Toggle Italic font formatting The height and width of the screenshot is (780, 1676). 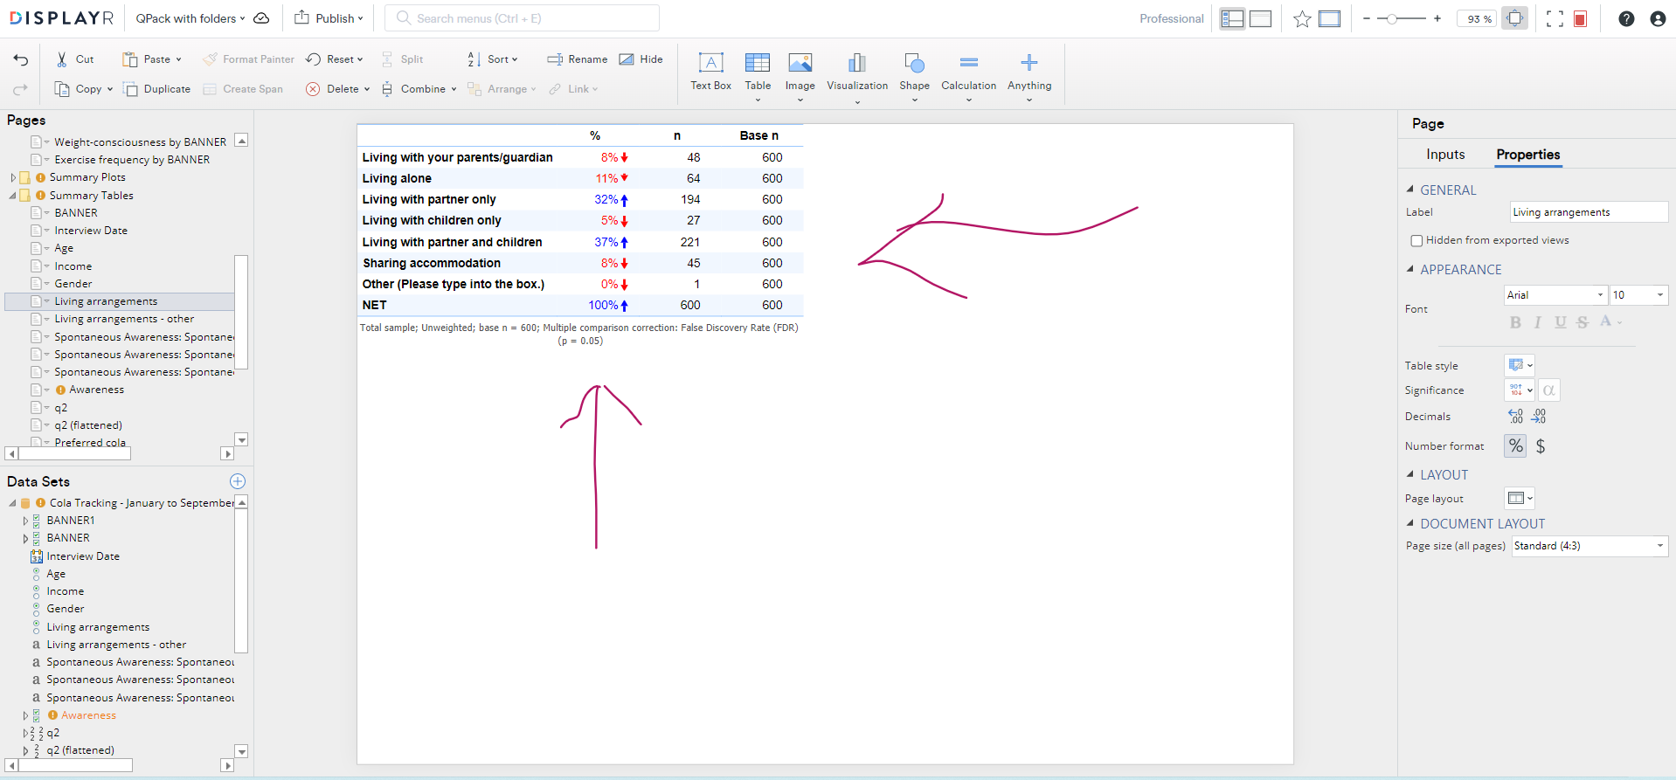click(1538, 322)
